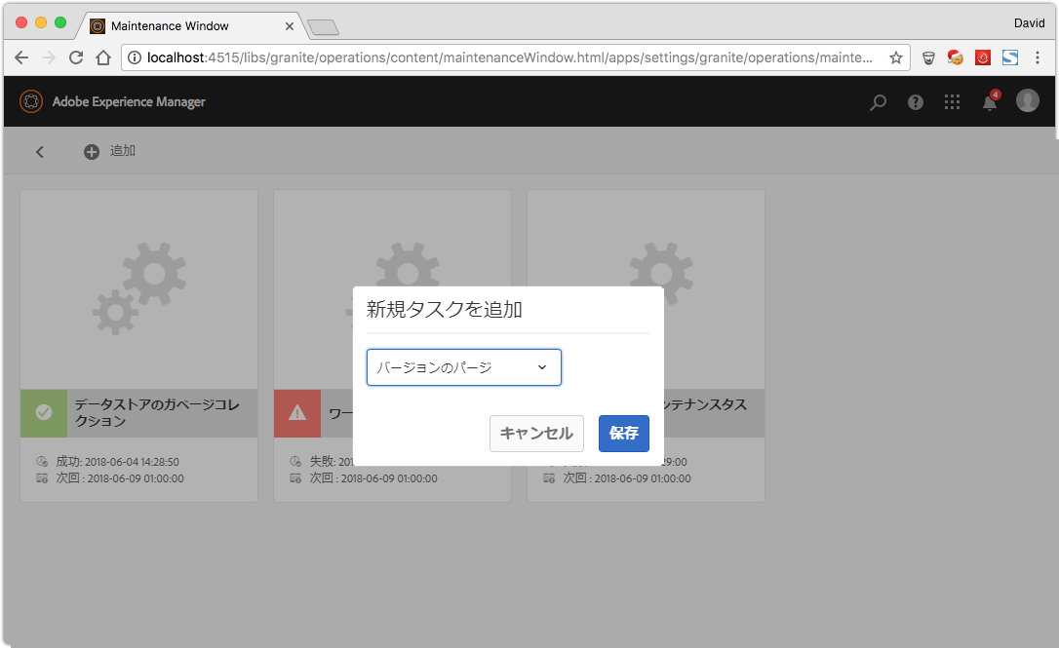Viewport: 1059px width, 648px height.
Task: Click the green success check icon
Action: [44, 412]
